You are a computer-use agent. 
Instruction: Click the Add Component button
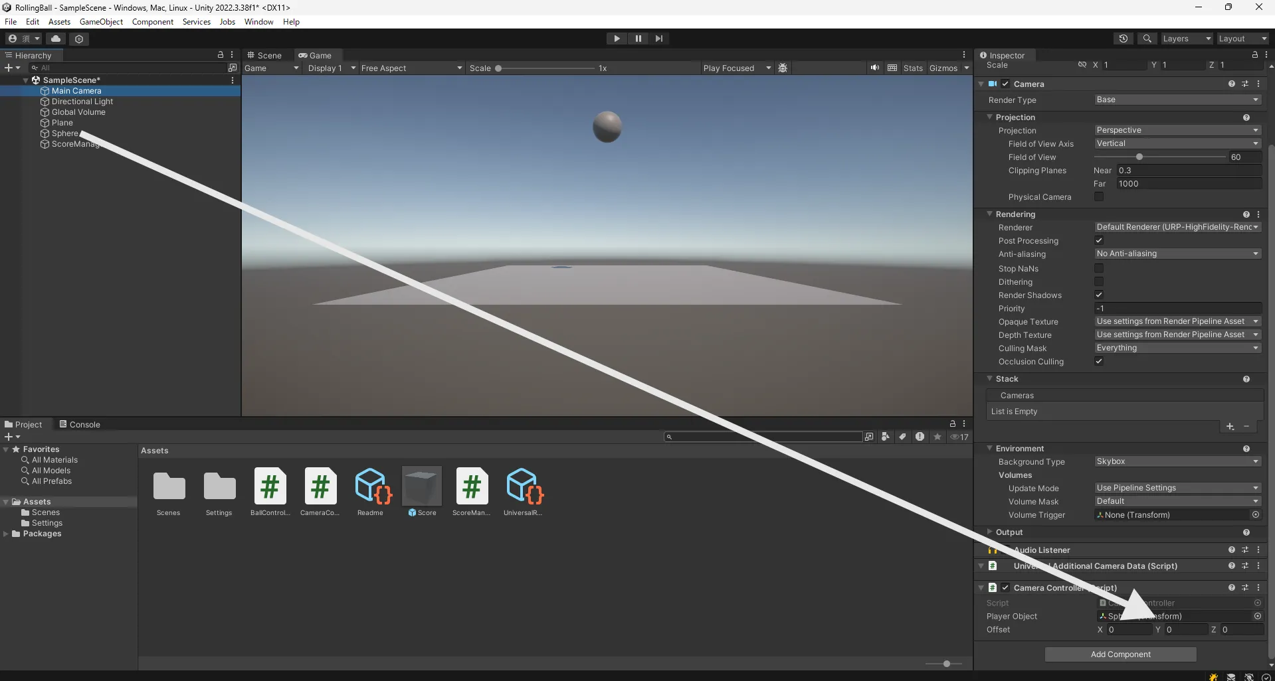(x=1120, y=654)
